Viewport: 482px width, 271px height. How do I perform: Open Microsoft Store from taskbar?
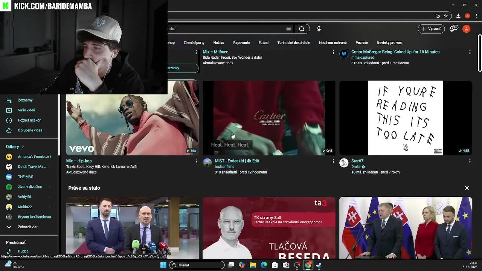point(275,265)
